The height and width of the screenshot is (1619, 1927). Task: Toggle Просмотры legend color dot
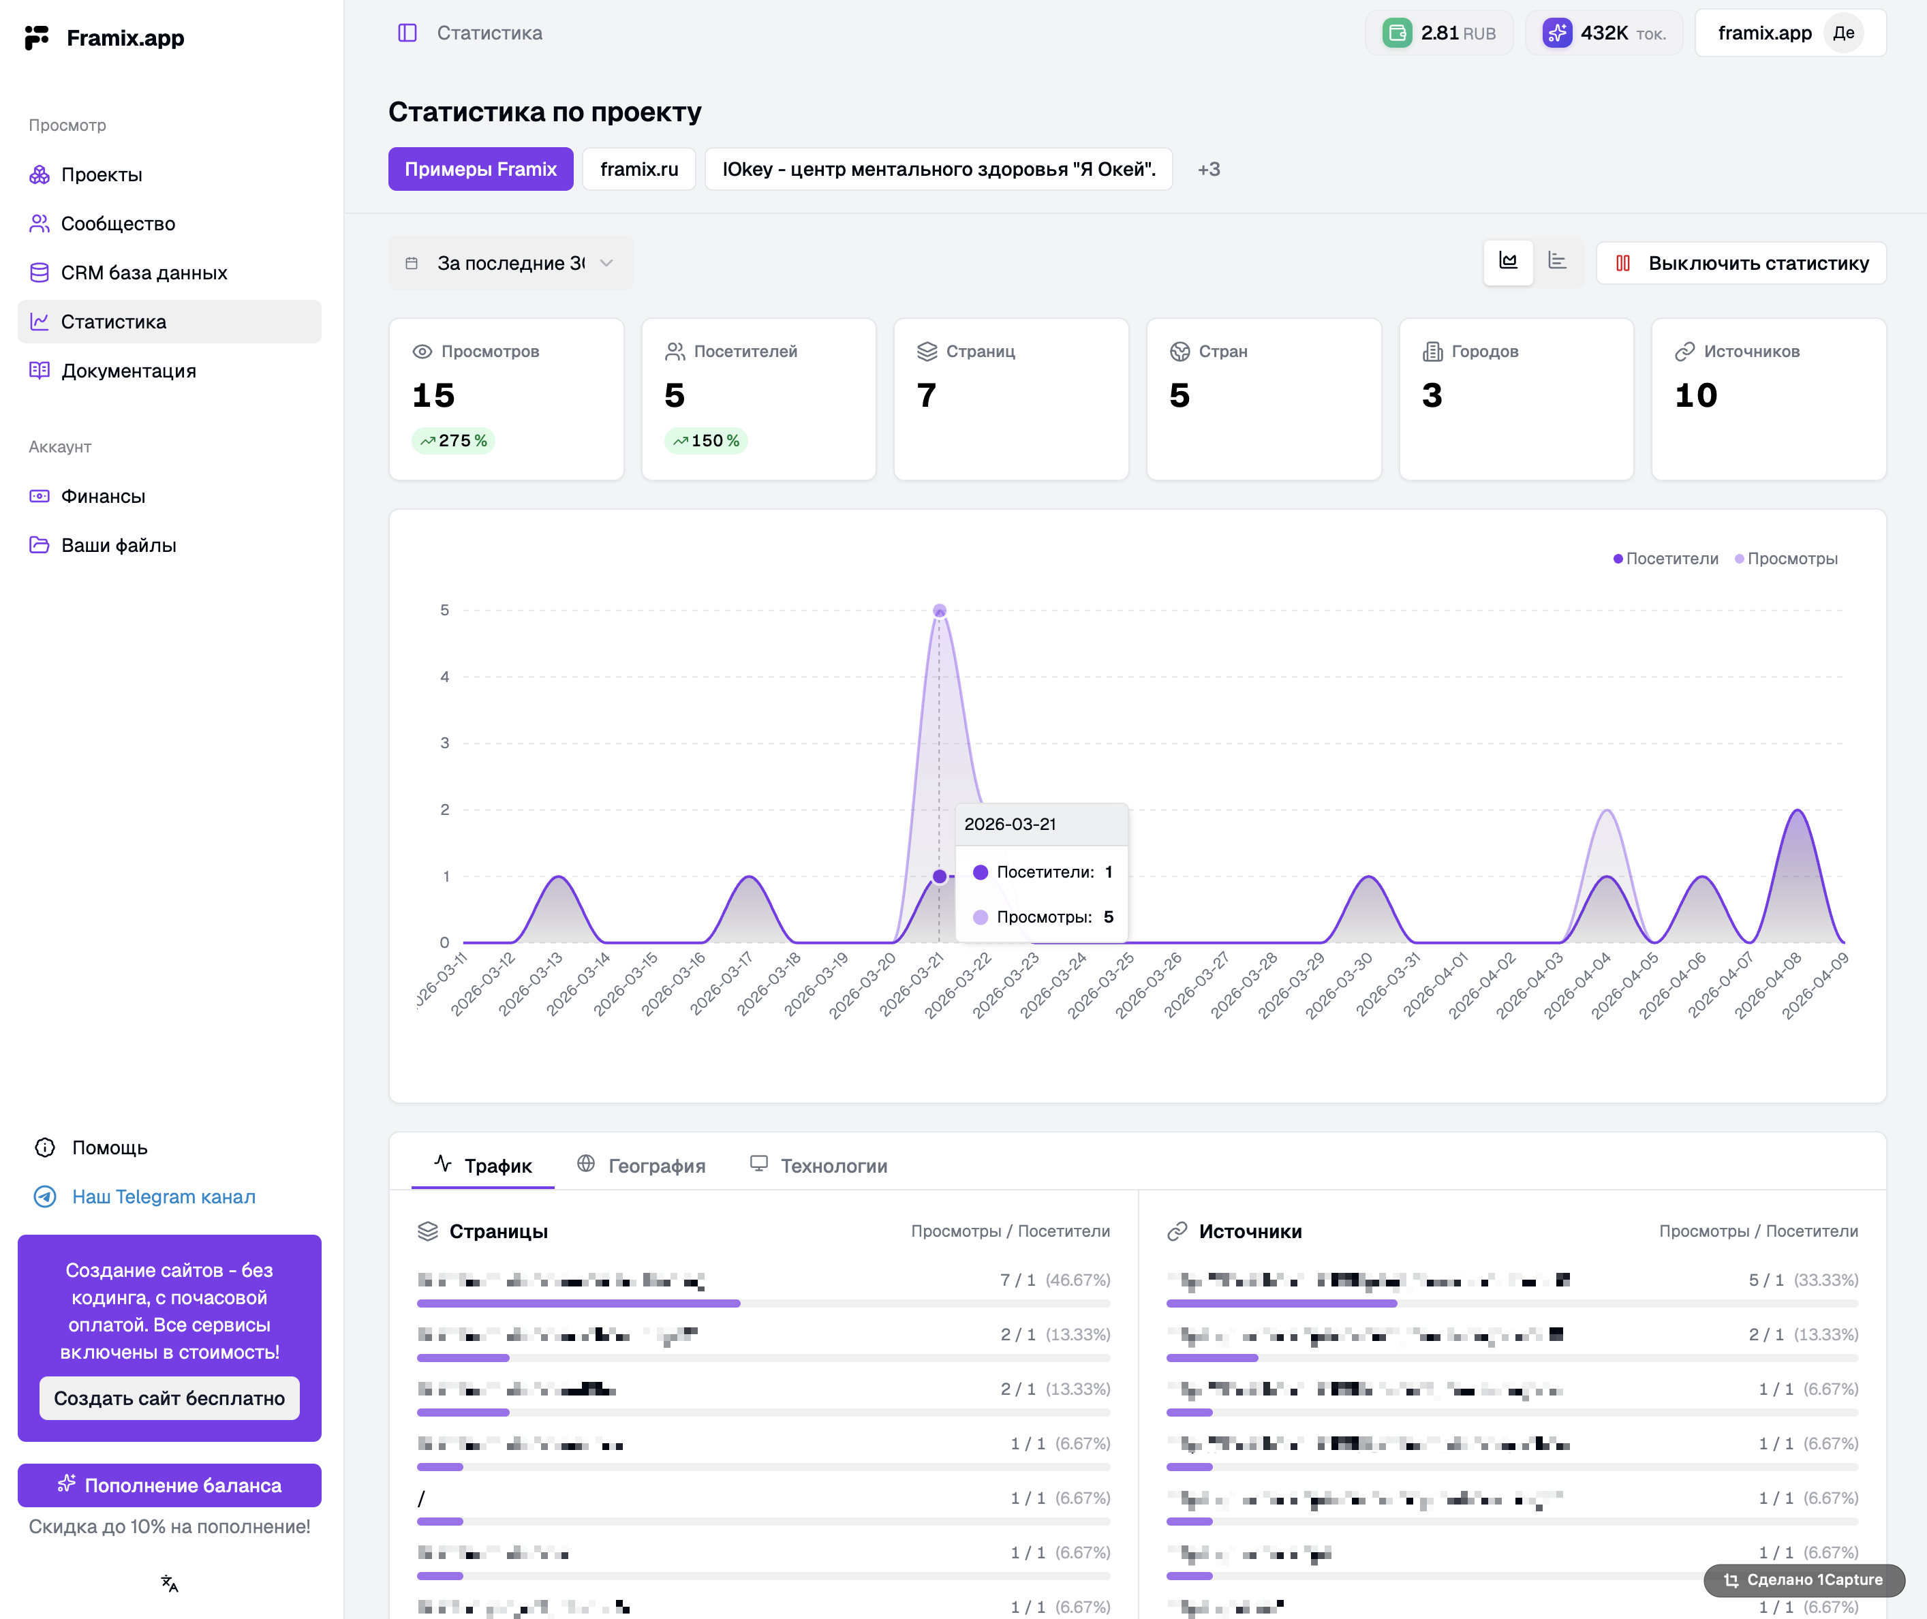(x=1739, y=559)
